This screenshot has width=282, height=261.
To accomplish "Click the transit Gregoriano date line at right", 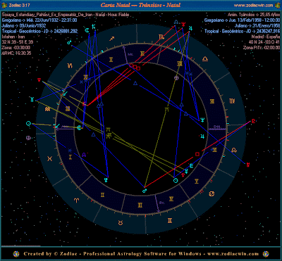I will 243,20.
